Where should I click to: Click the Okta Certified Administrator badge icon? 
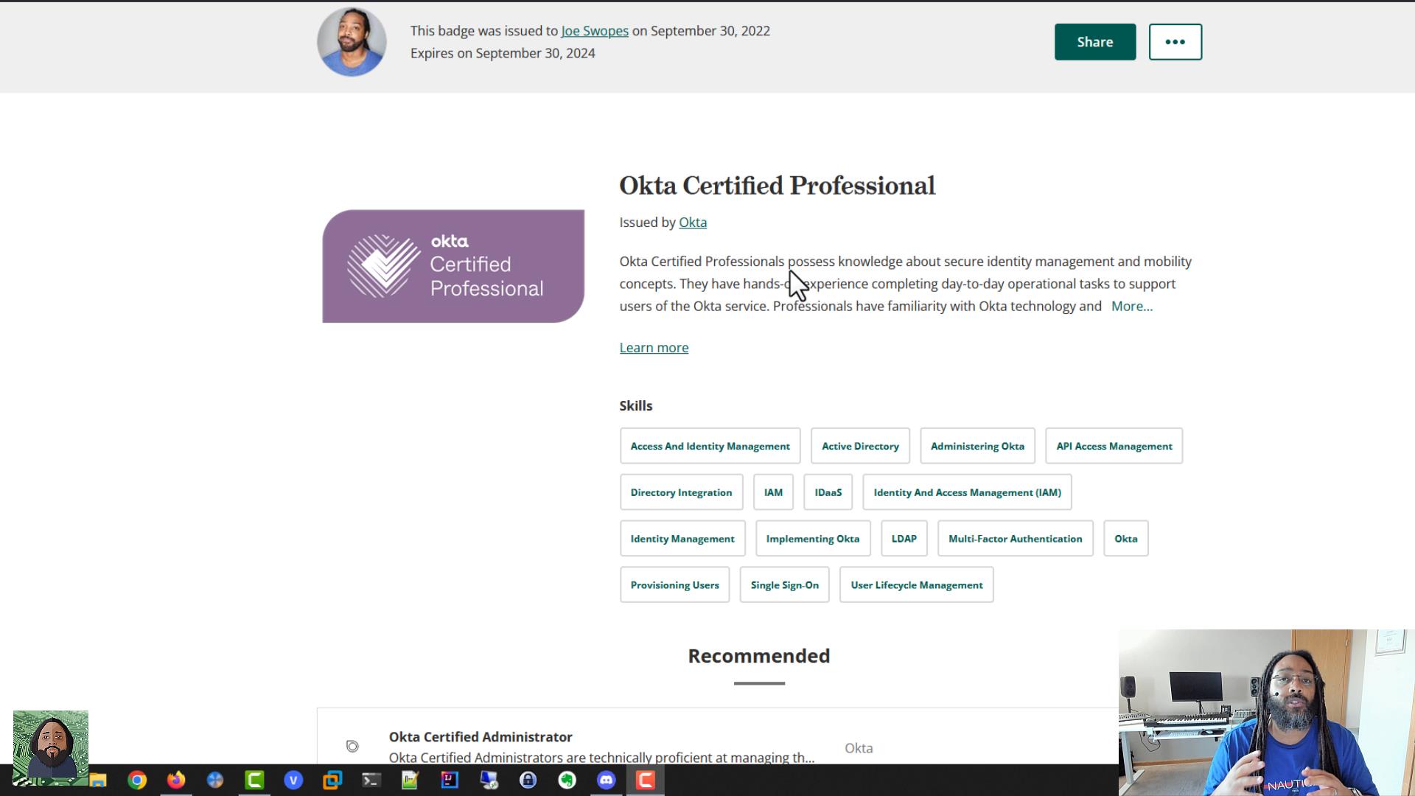[352, 747]
